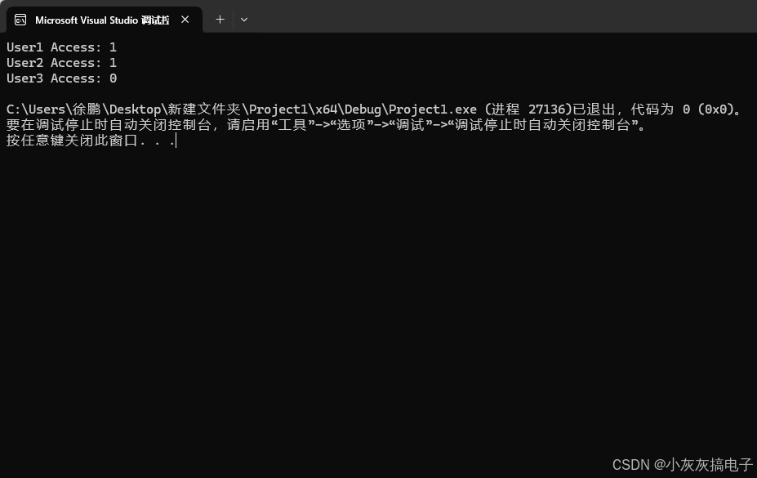Click the line mentioning “工具”->“选项”->“调试”

(x=326, y=125)
